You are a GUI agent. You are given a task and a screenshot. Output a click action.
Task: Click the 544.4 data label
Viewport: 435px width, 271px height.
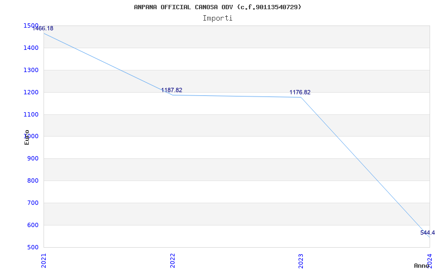427,233
